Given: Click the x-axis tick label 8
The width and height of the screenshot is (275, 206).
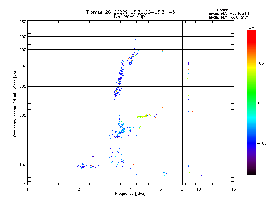Looking at the screenshot, I should [x=182, y=189].
